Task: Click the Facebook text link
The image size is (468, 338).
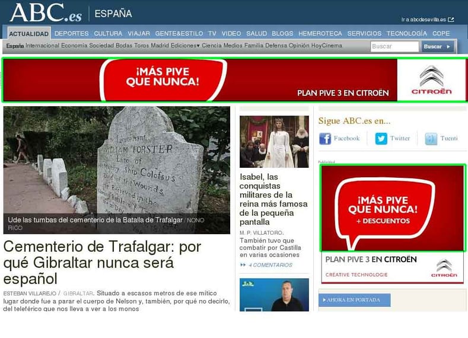Action: click(347, 138)
